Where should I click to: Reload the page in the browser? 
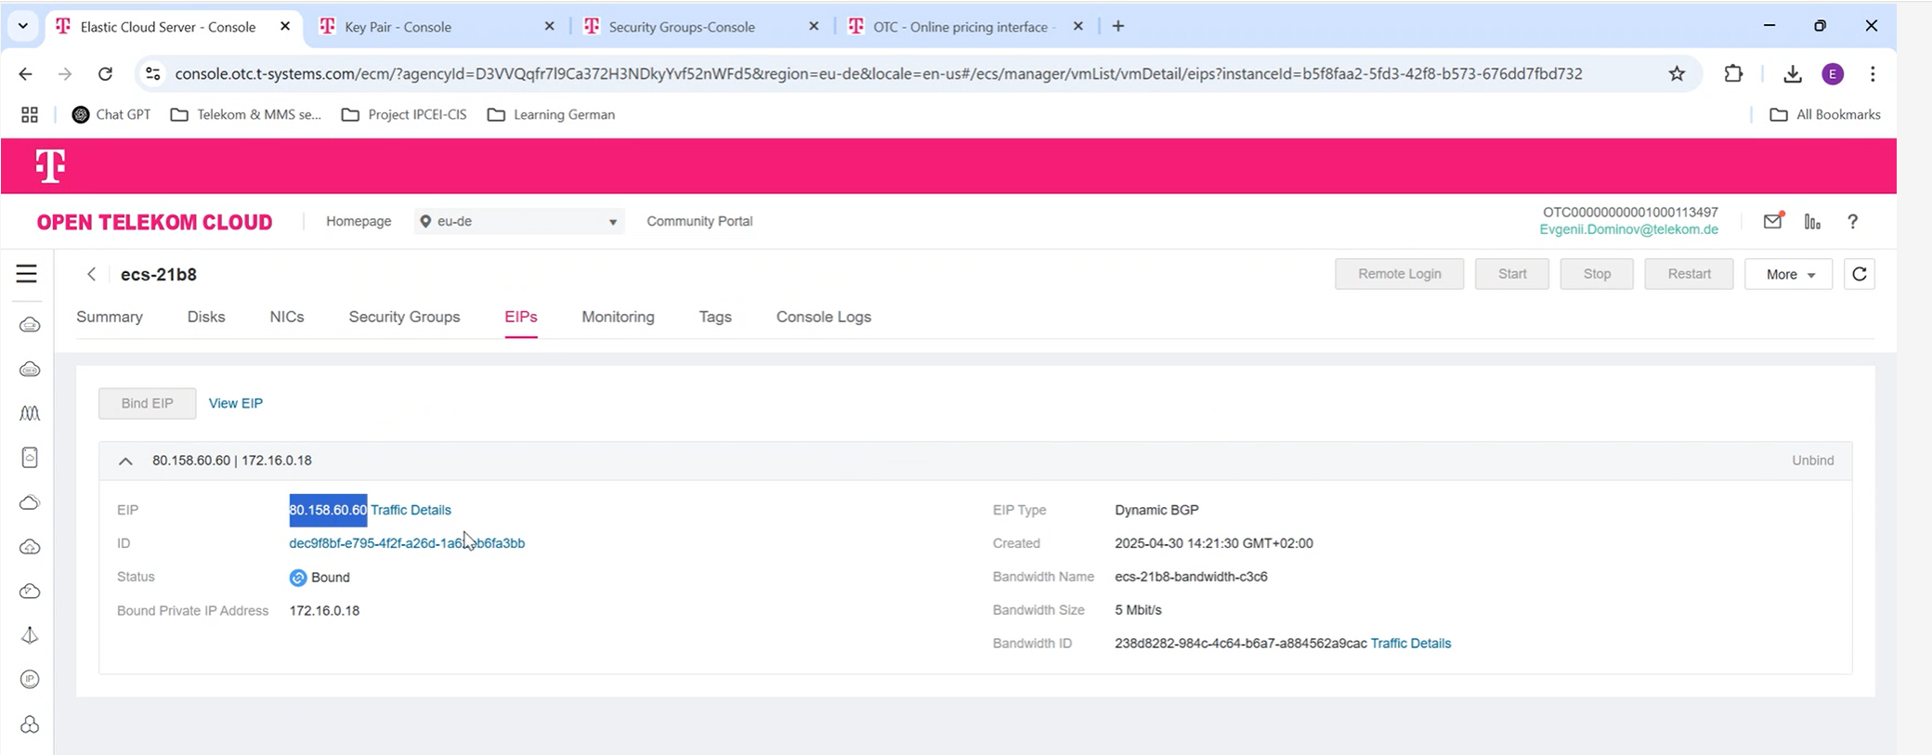point(105,74)
